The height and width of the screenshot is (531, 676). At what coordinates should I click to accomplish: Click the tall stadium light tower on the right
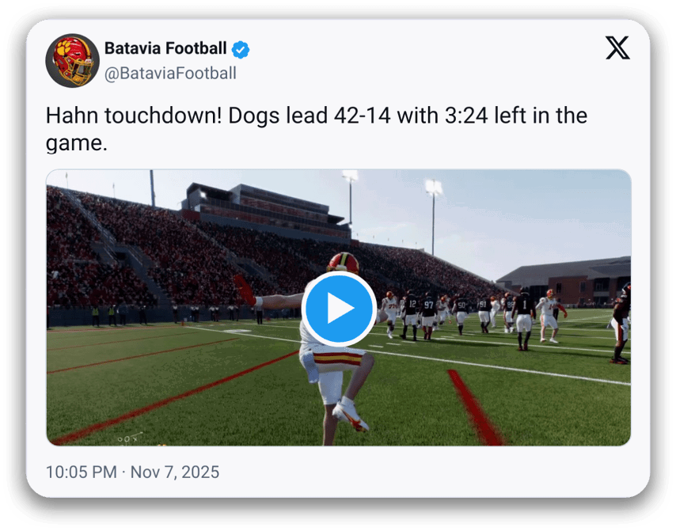click(433, 214)
